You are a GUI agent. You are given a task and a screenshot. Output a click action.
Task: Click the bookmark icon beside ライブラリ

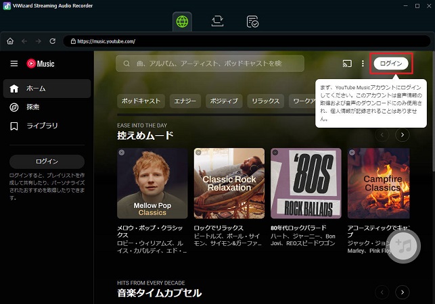click(14, 126)
